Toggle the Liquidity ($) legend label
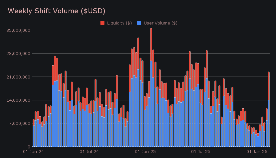Screen dimensions: 276x158 tap(119, 23)
